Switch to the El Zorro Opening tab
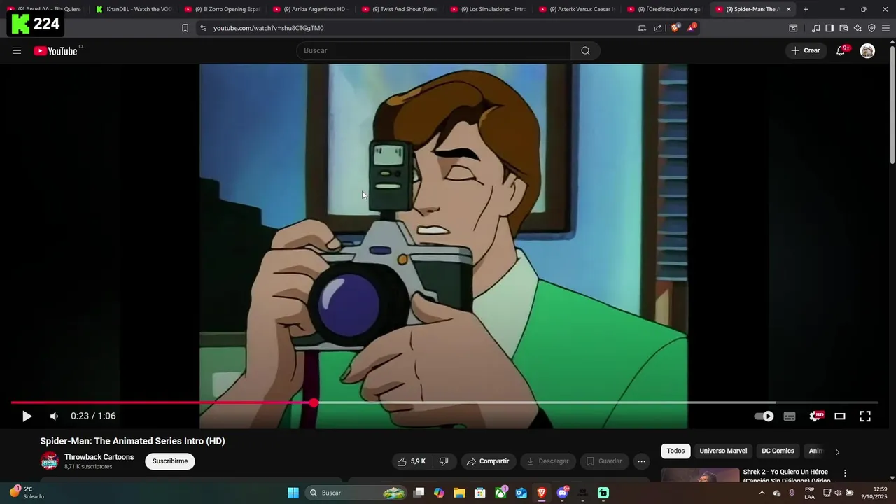Viewport: 896px width, 504px height. 222,9
